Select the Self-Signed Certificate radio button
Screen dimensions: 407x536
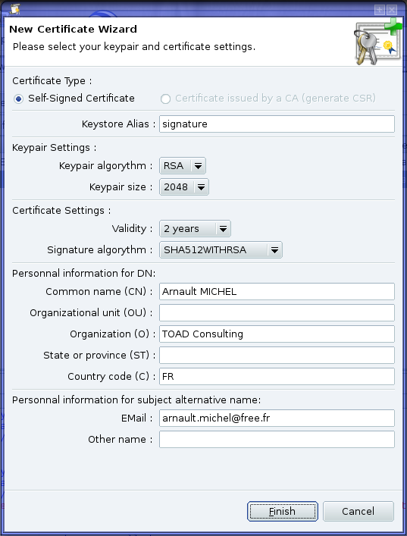(18, 99)
